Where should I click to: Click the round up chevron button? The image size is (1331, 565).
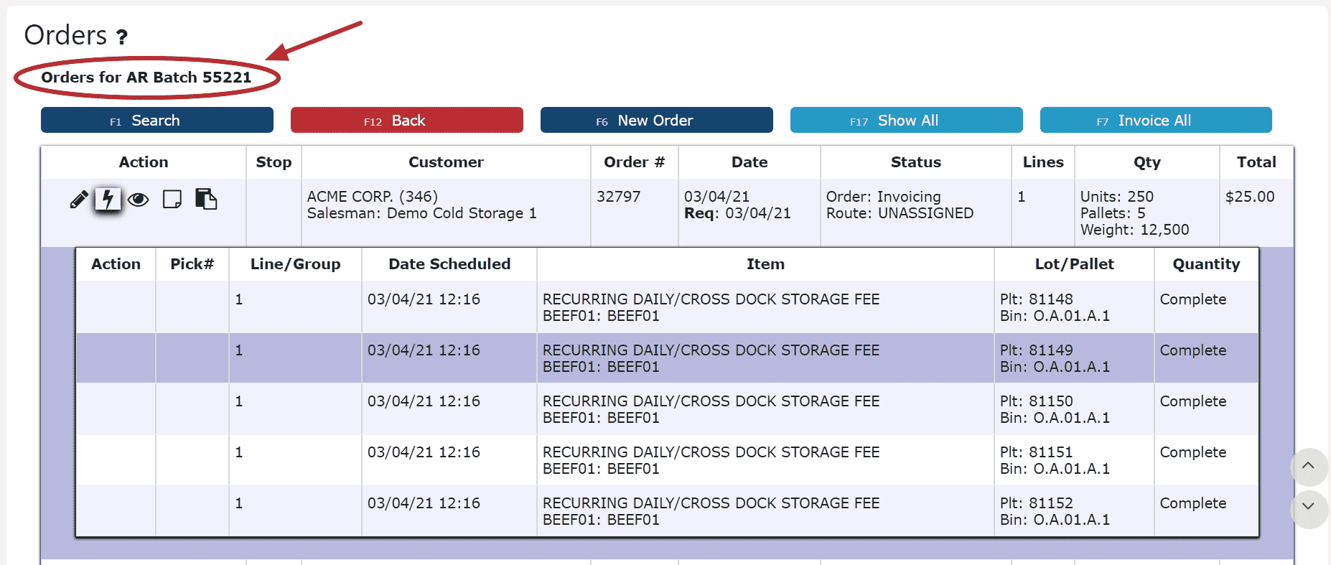point(1309,466)
